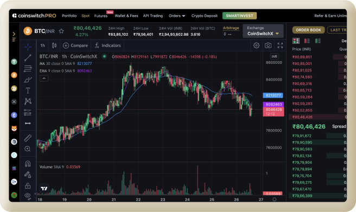Select the ruler measure tool
Viewport: 356px width, 212px height.
[x=28, y=138]
